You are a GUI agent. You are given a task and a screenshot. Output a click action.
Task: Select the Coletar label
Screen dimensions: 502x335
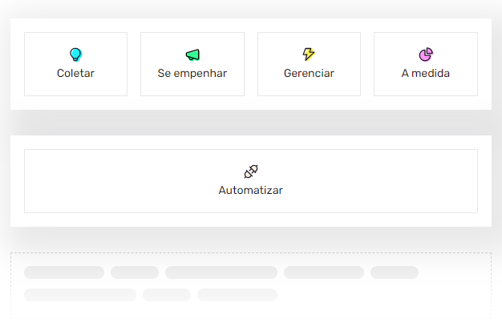pyautogui.click(x=75, y=73)
